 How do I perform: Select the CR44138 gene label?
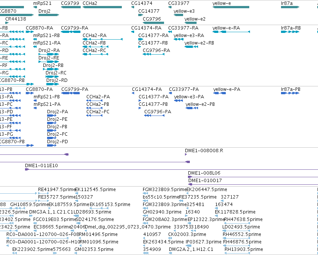[x=16, y=19]
